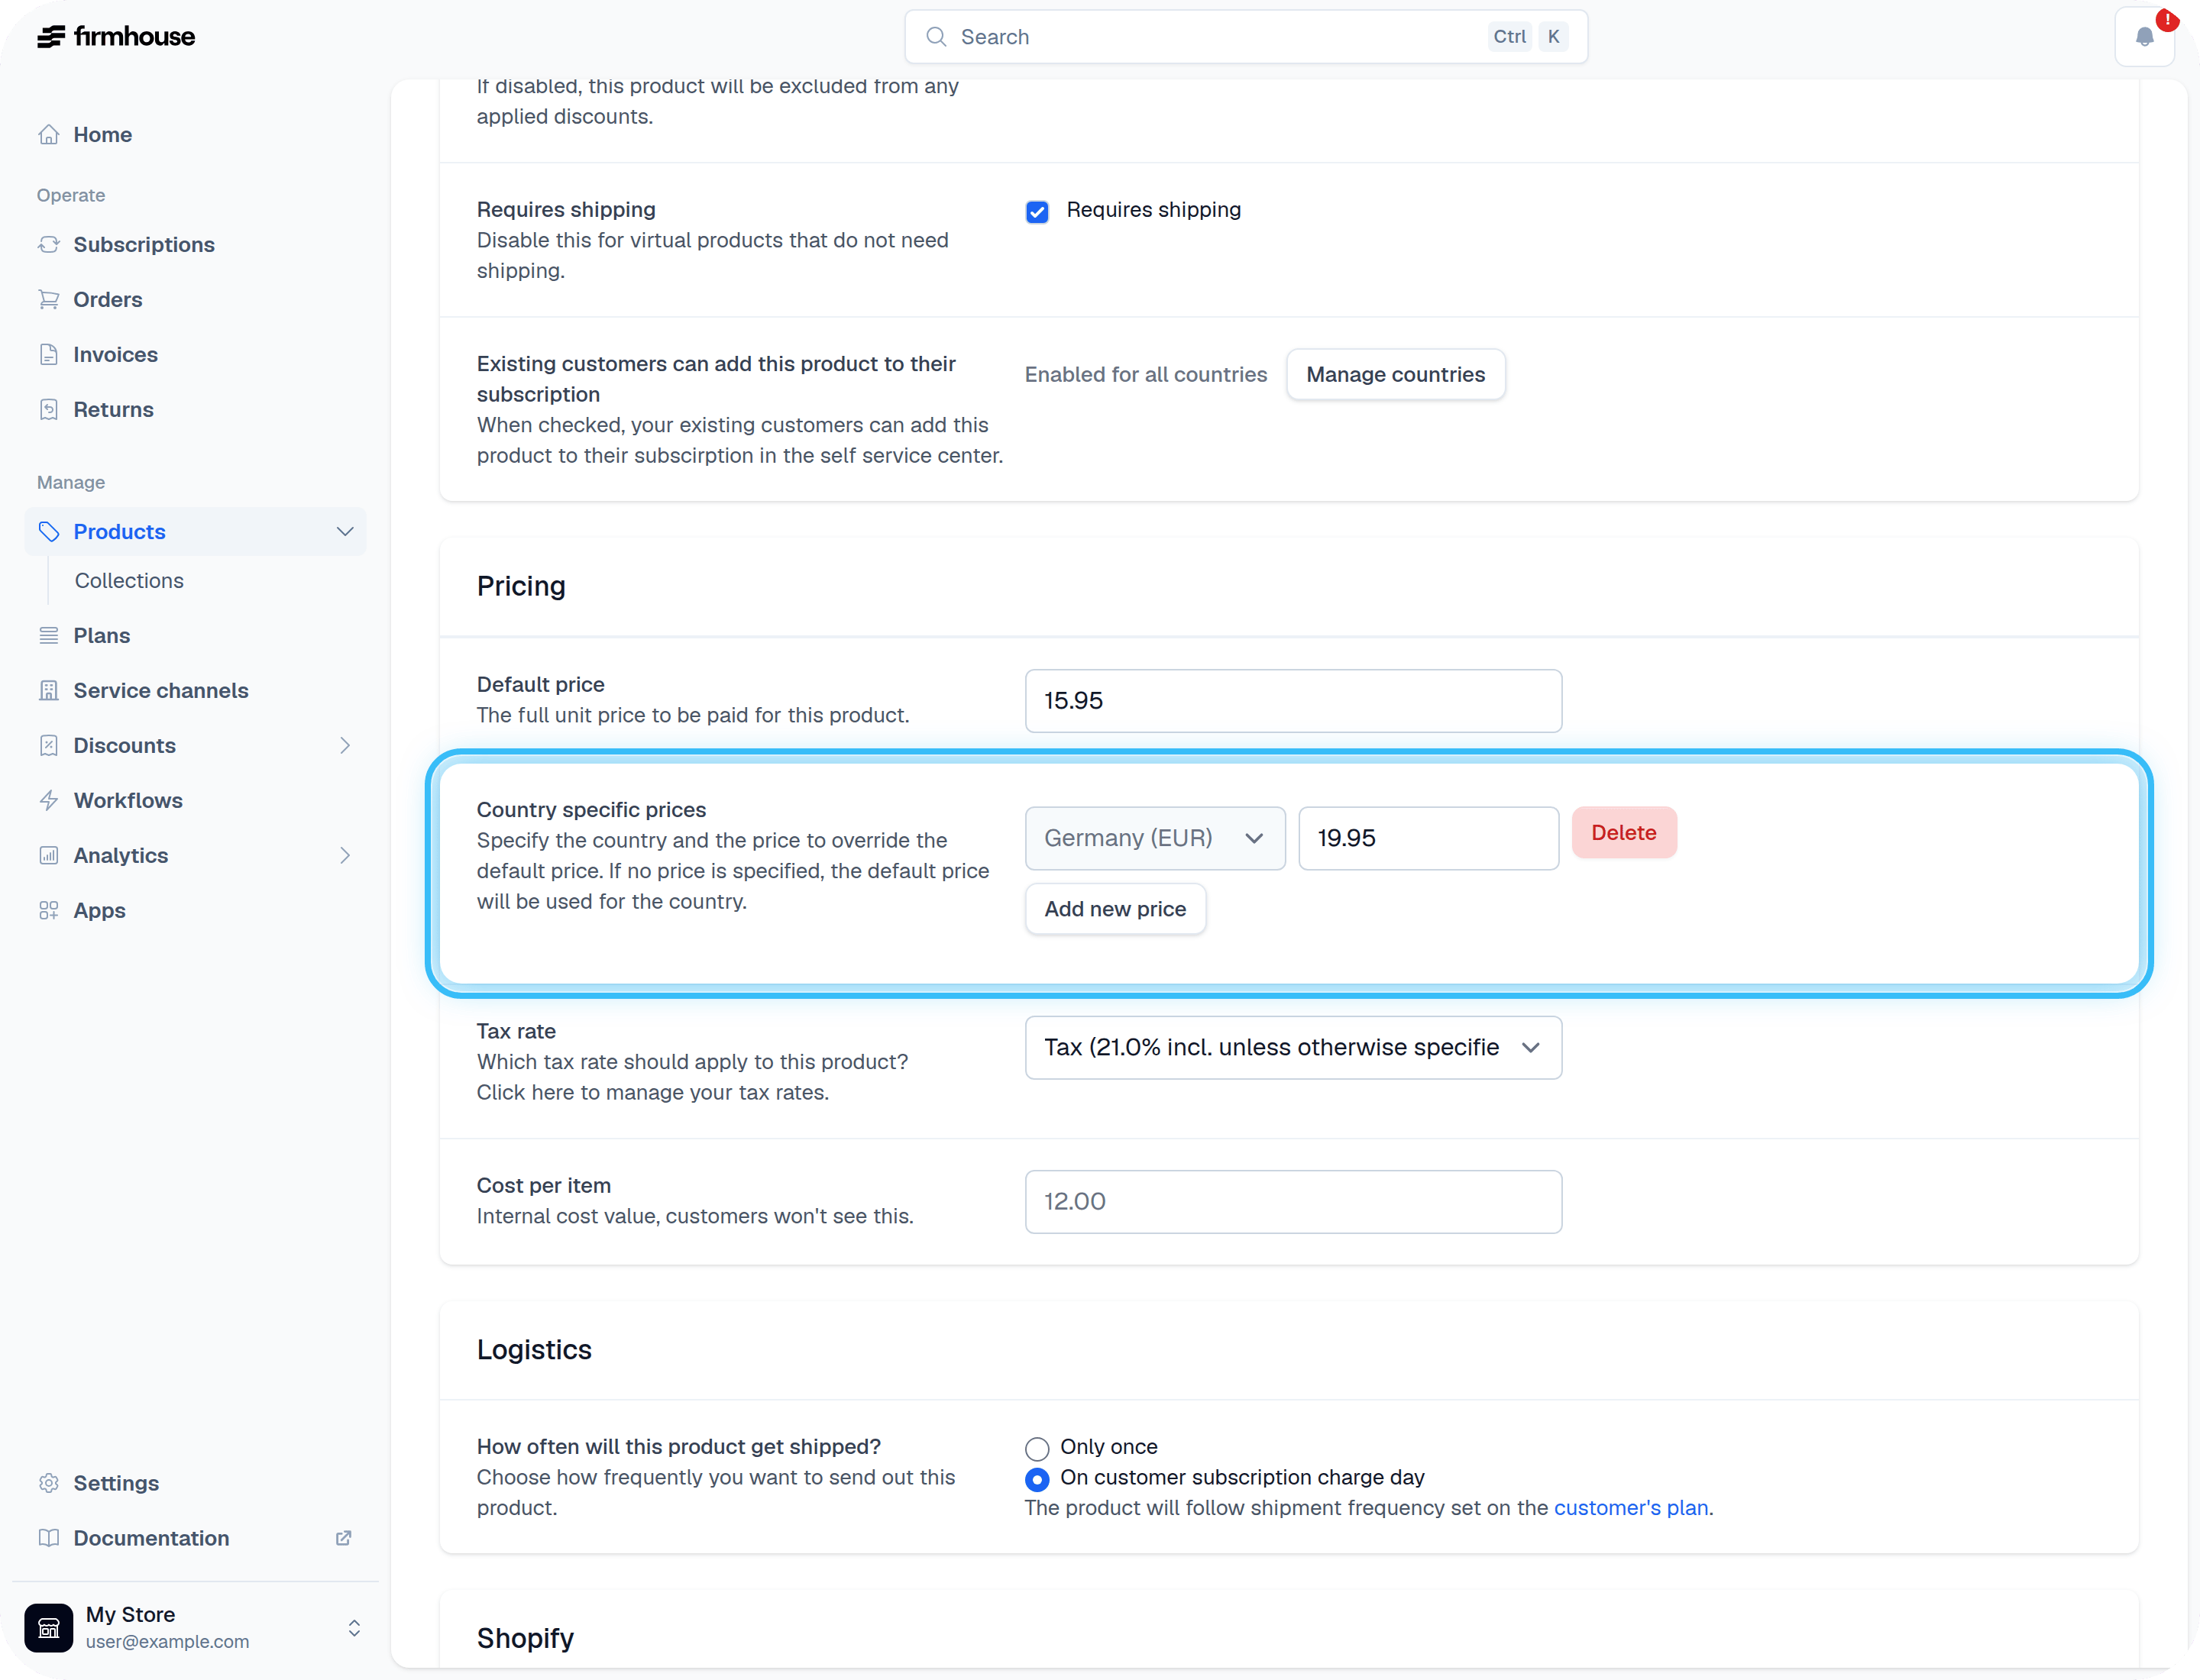
Task: Click the Default price input field
Action: point(1293,701)
